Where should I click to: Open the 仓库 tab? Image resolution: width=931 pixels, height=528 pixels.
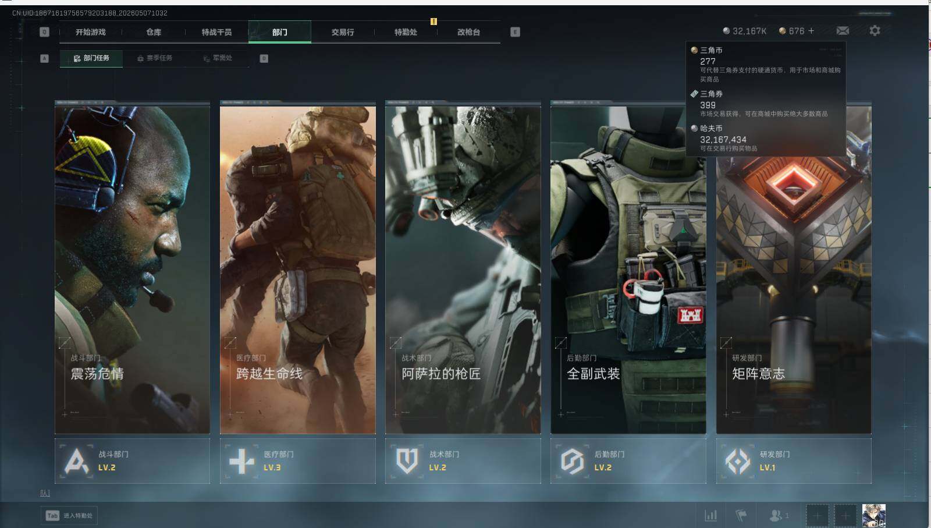coord(154,32)
